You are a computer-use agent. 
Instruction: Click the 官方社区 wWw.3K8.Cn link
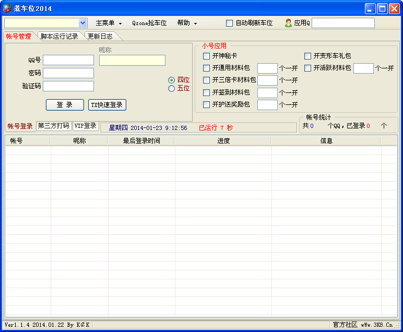coord(363,325)
